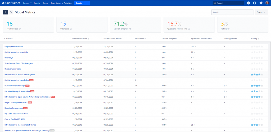Open Team lessons from "The Avengers"

click(x=19, y=63)
